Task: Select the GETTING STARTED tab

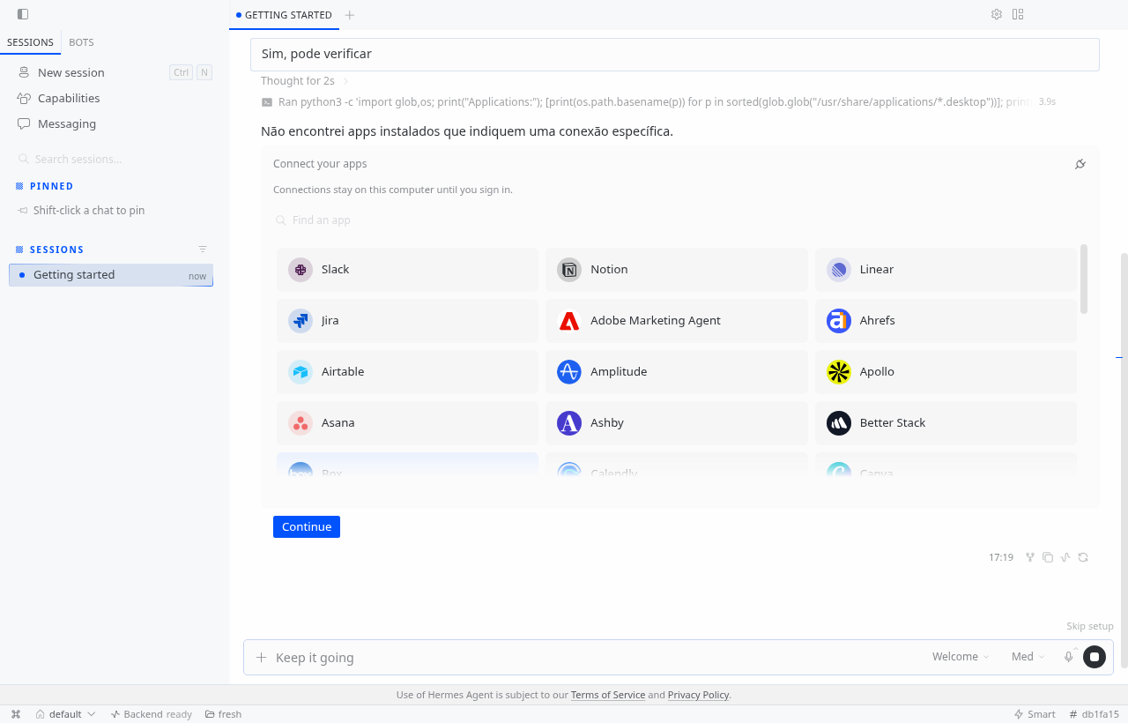Action: [284, 15]
